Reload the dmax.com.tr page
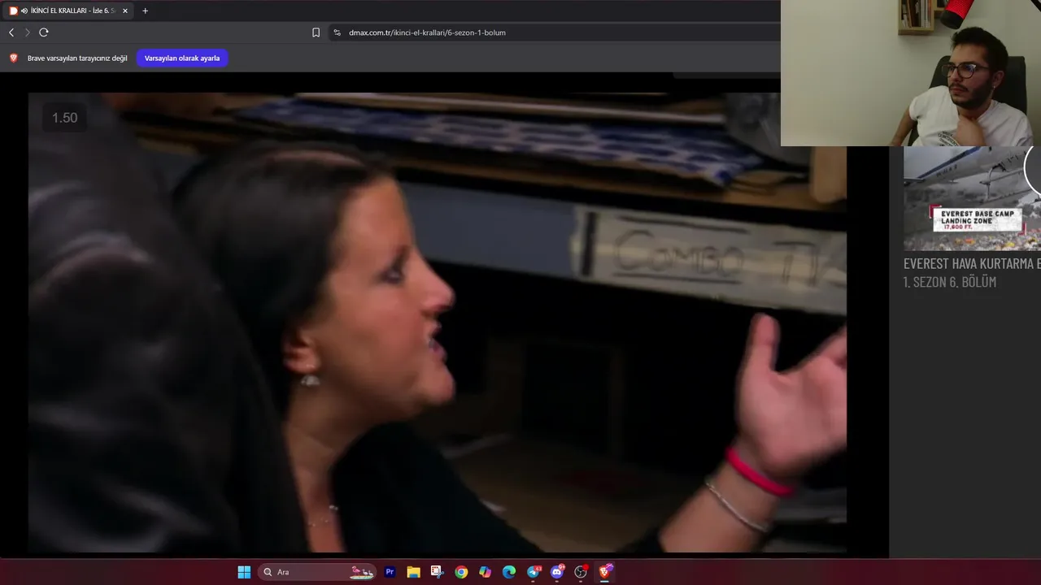 click(x=44, y=32)
